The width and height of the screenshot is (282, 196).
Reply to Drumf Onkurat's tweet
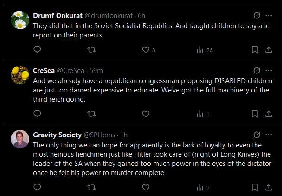coord(38,50)
